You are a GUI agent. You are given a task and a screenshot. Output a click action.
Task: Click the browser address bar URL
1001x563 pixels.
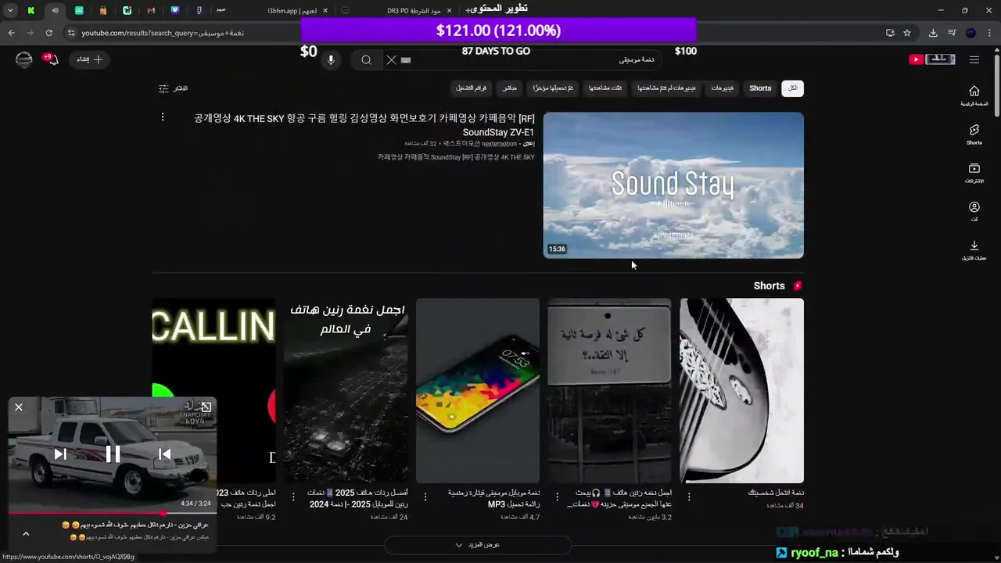pos(163,33)
